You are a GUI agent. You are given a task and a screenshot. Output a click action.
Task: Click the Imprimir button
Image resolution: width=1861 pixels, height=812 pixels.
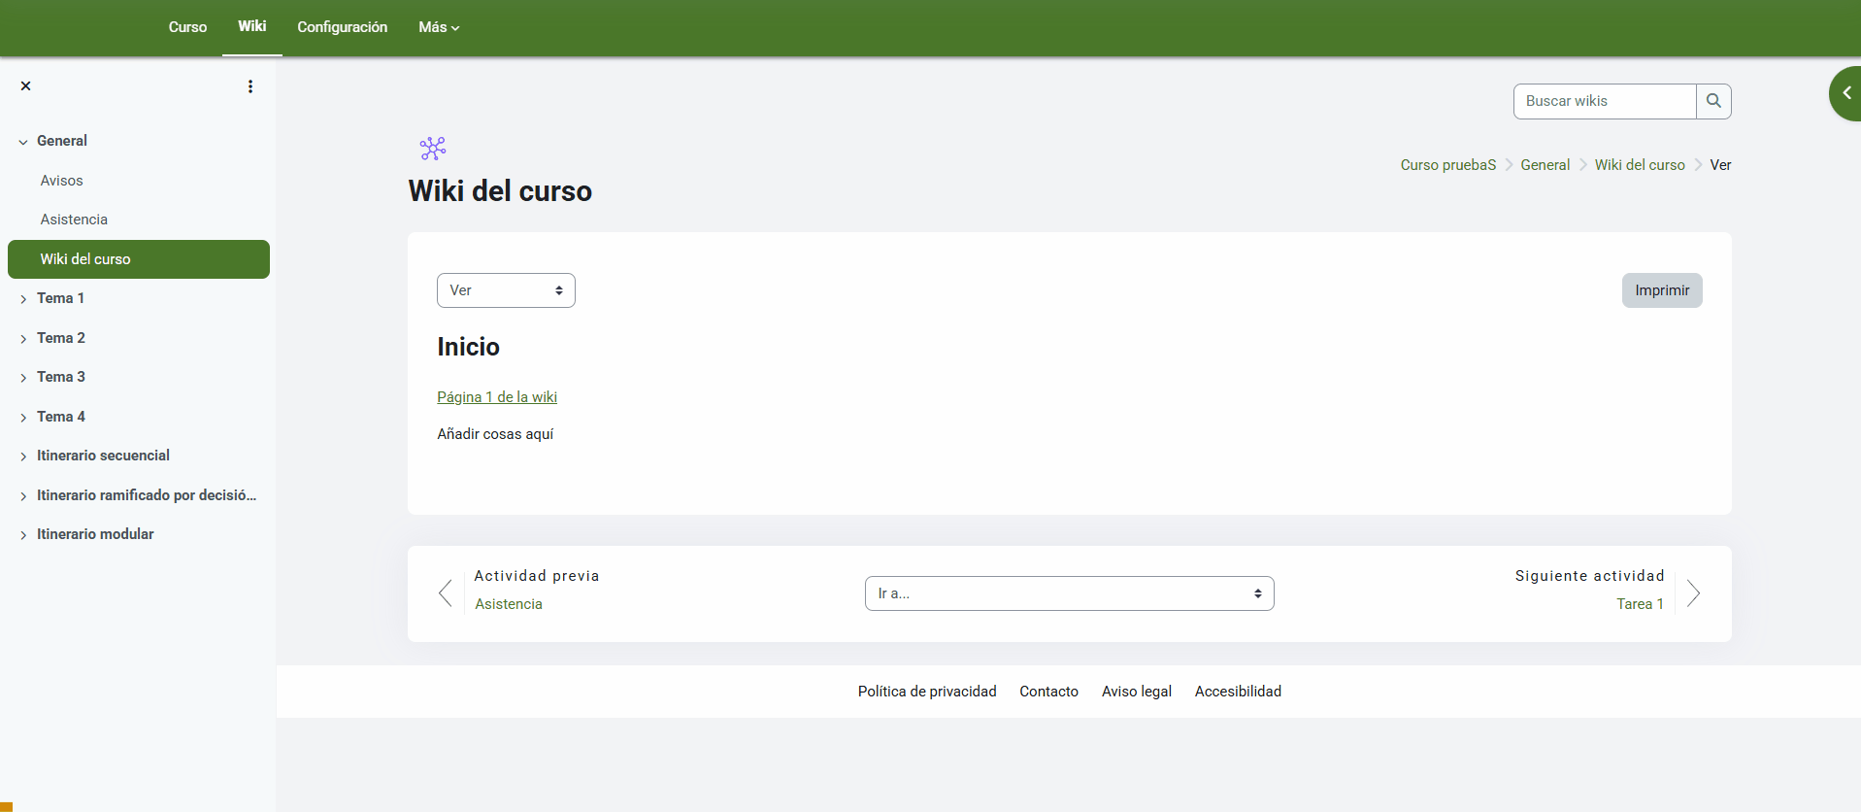pos(1661,290)
